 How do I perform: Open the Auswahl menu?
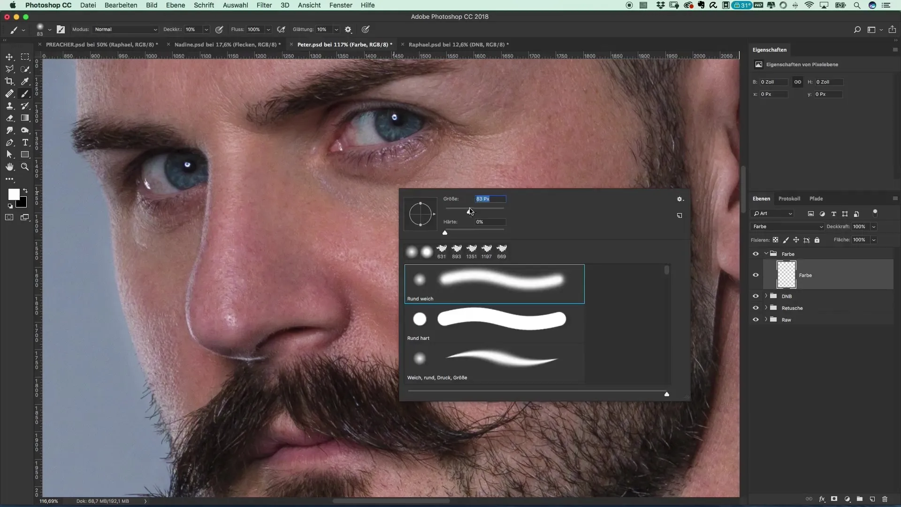235,5
